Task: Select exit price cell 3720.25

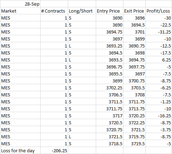Action: [134, 116]
